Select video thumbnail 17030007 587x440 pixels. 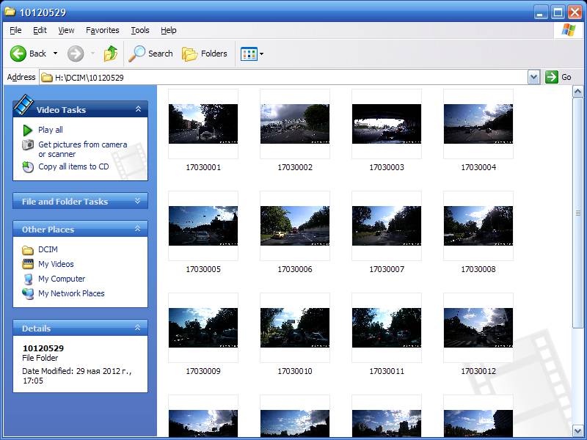point(387,226)
